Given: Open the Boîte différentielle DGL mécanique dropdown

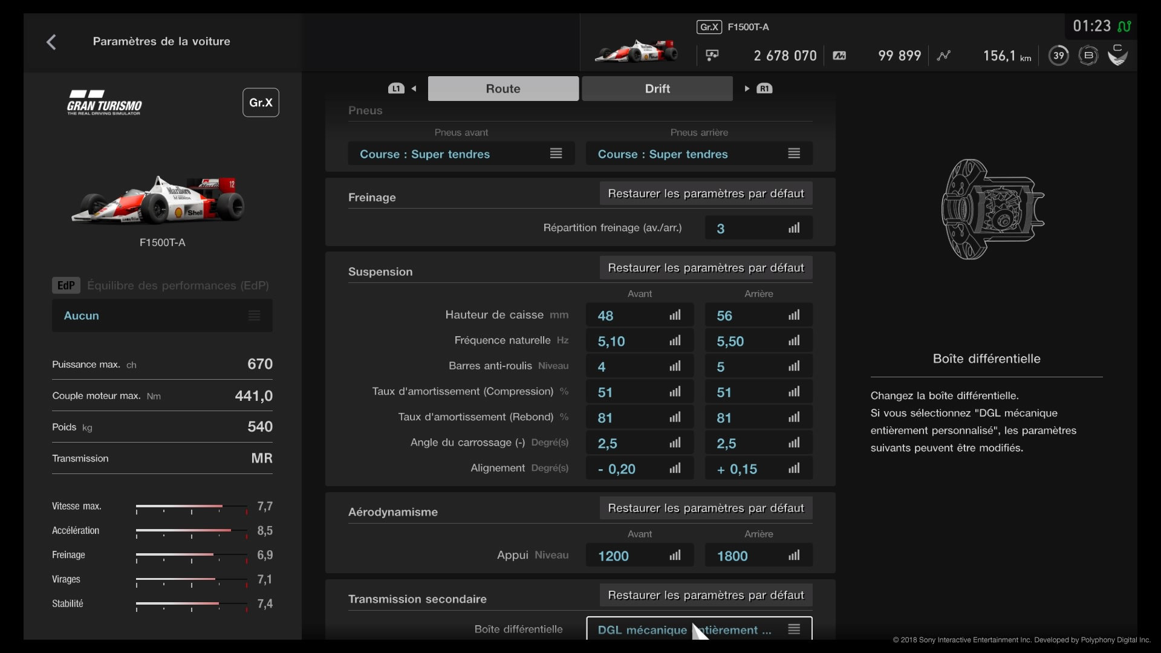Looking at the screenshot, I should 699,629.
